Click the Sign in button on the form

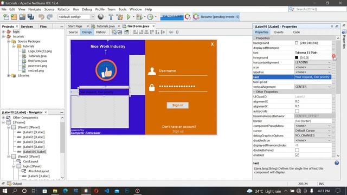click(178, 105)
